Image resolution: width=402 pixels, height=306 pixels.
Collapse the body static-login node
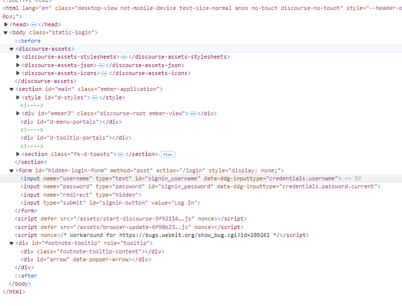[x=5, y=33]
